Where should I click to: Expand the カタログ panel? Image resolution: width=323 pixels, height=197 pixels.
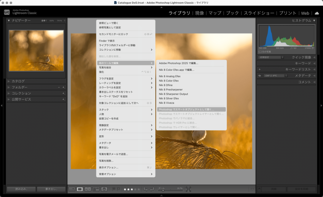point(9,81)
